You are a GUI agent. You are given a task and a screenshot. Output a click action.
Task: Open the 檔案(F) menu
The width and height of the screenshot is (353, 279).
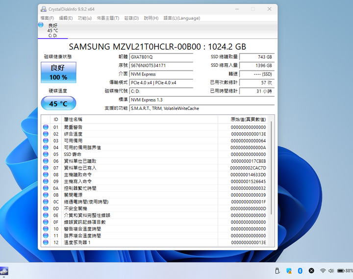(x=47, y=18)
